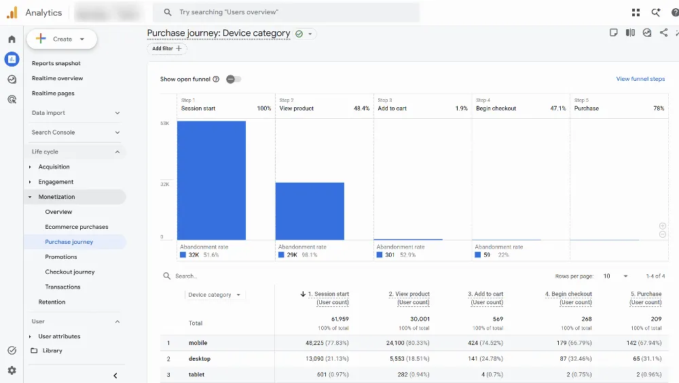Click the green report status checkmark
The image size is (679, 383).
coord(299,34)
